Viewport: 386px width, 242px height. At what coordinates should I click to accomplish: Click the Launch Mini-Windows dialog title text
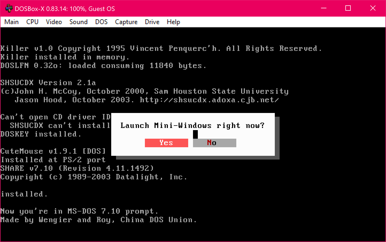tap(192, 125)
